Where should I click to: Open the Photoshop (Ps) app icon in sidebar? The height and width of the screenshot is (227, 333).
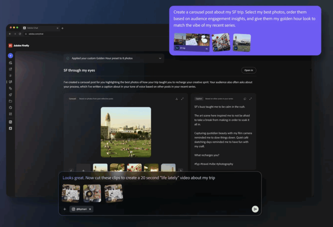pos(10,122)
